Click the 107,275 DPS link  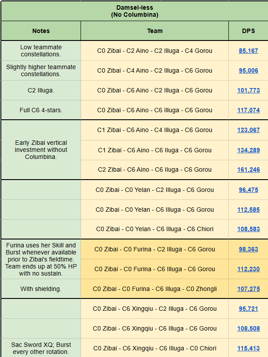[248, 289]
